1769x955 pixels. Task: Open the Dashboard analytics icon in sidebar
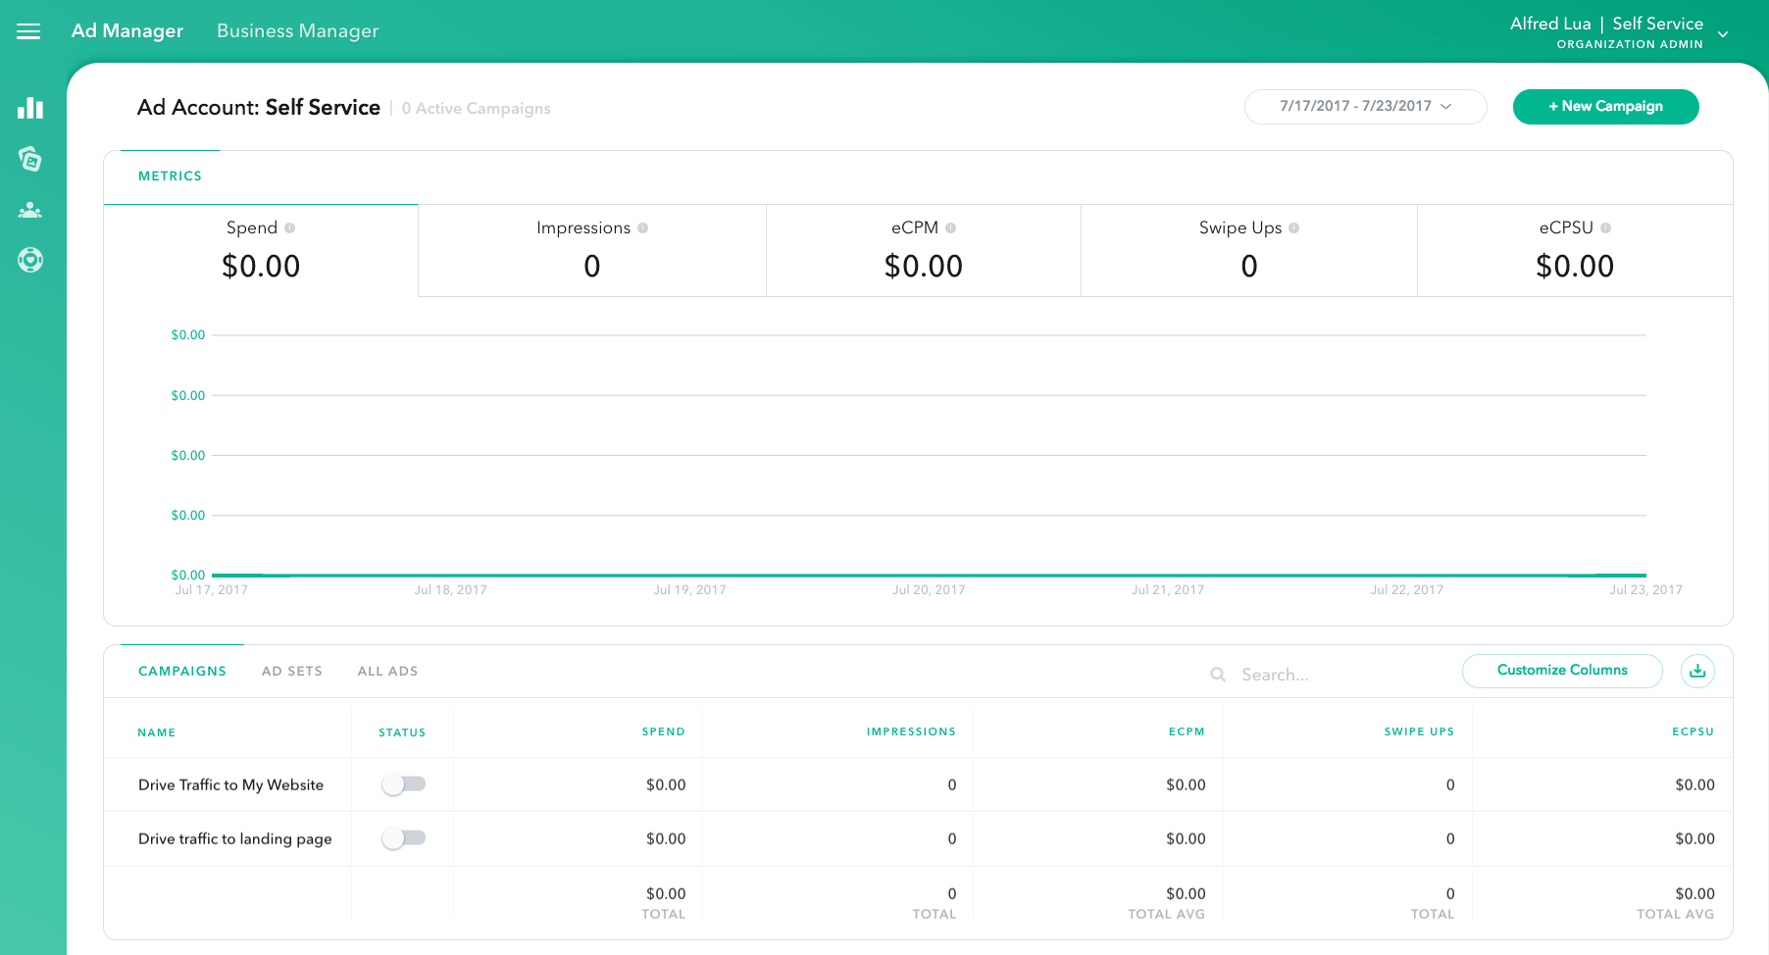(30, 108)
